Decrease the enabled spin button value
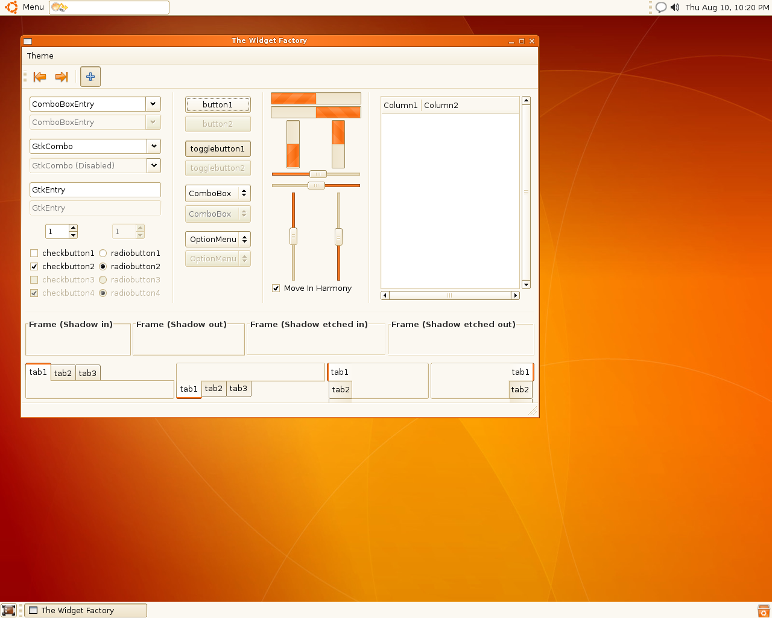The width and height of the screenshot is (772, 618). (x=74, y=235)
